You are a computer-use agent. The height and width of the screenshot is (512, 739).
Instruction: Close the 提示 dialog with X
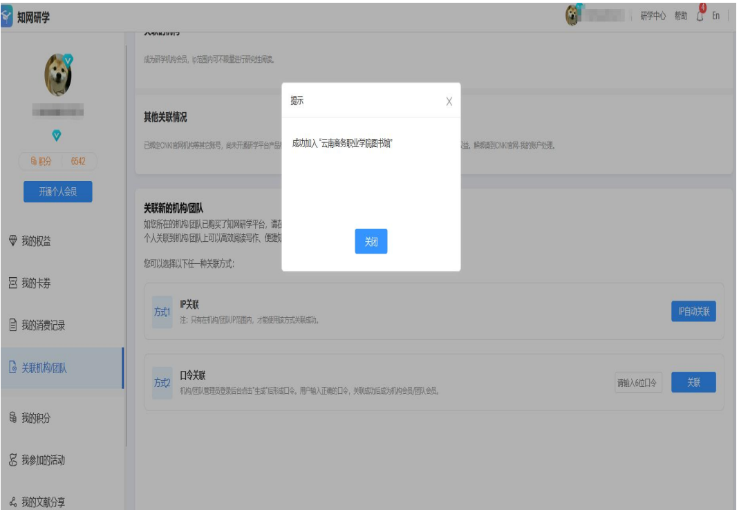[449, 102]
